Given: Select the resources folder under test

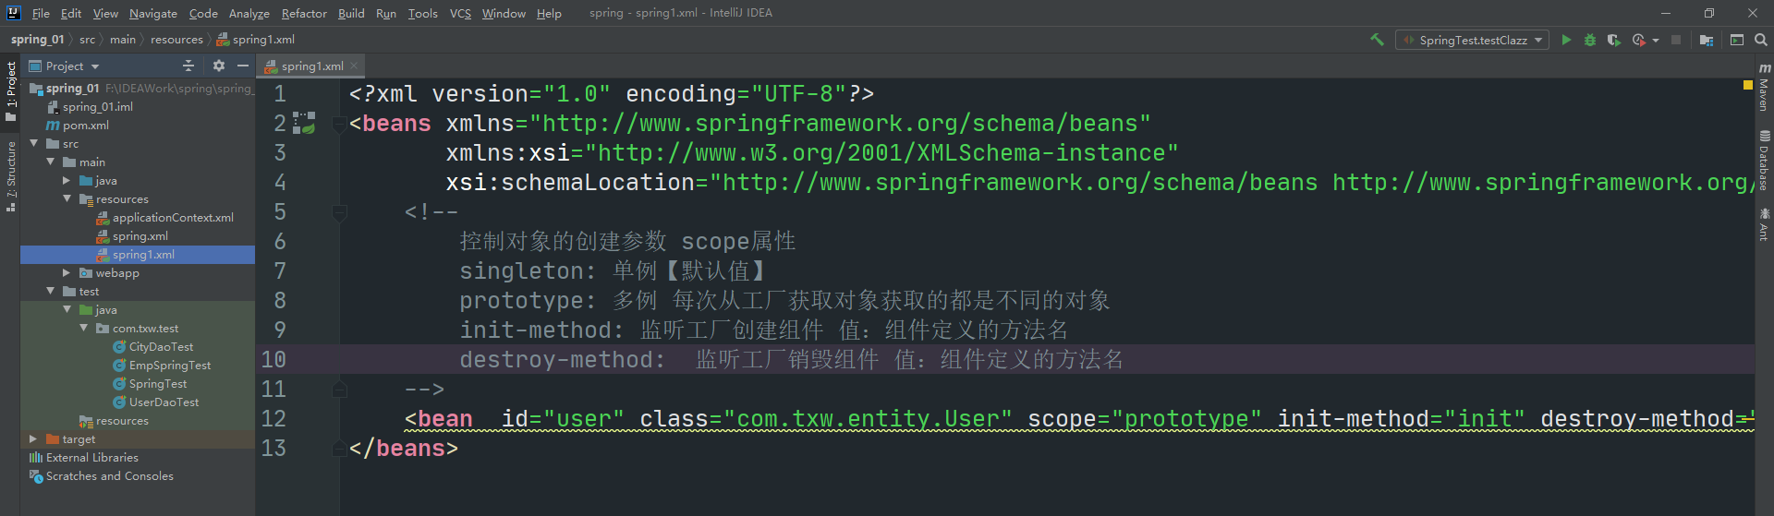Looking at the screenshot, I should tap(114, 421).
